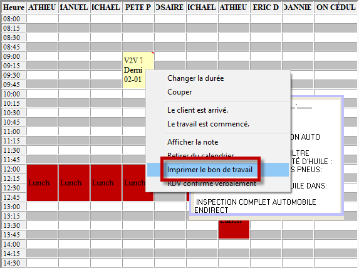Click the 'ON CÉDUL' column header
The height and width of the screenshot is (268, 359).
tap(336, 8)
